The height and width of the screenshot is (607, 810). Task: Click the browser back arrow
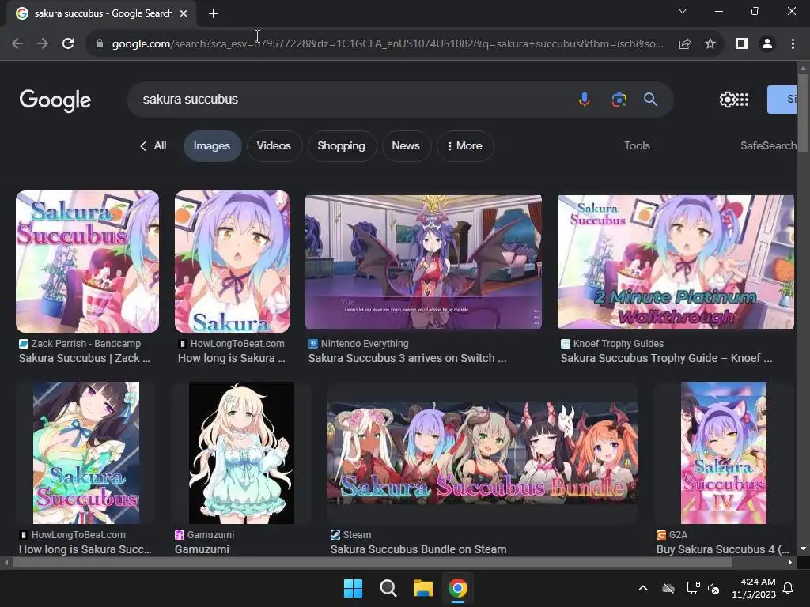(x=17, y=44)
